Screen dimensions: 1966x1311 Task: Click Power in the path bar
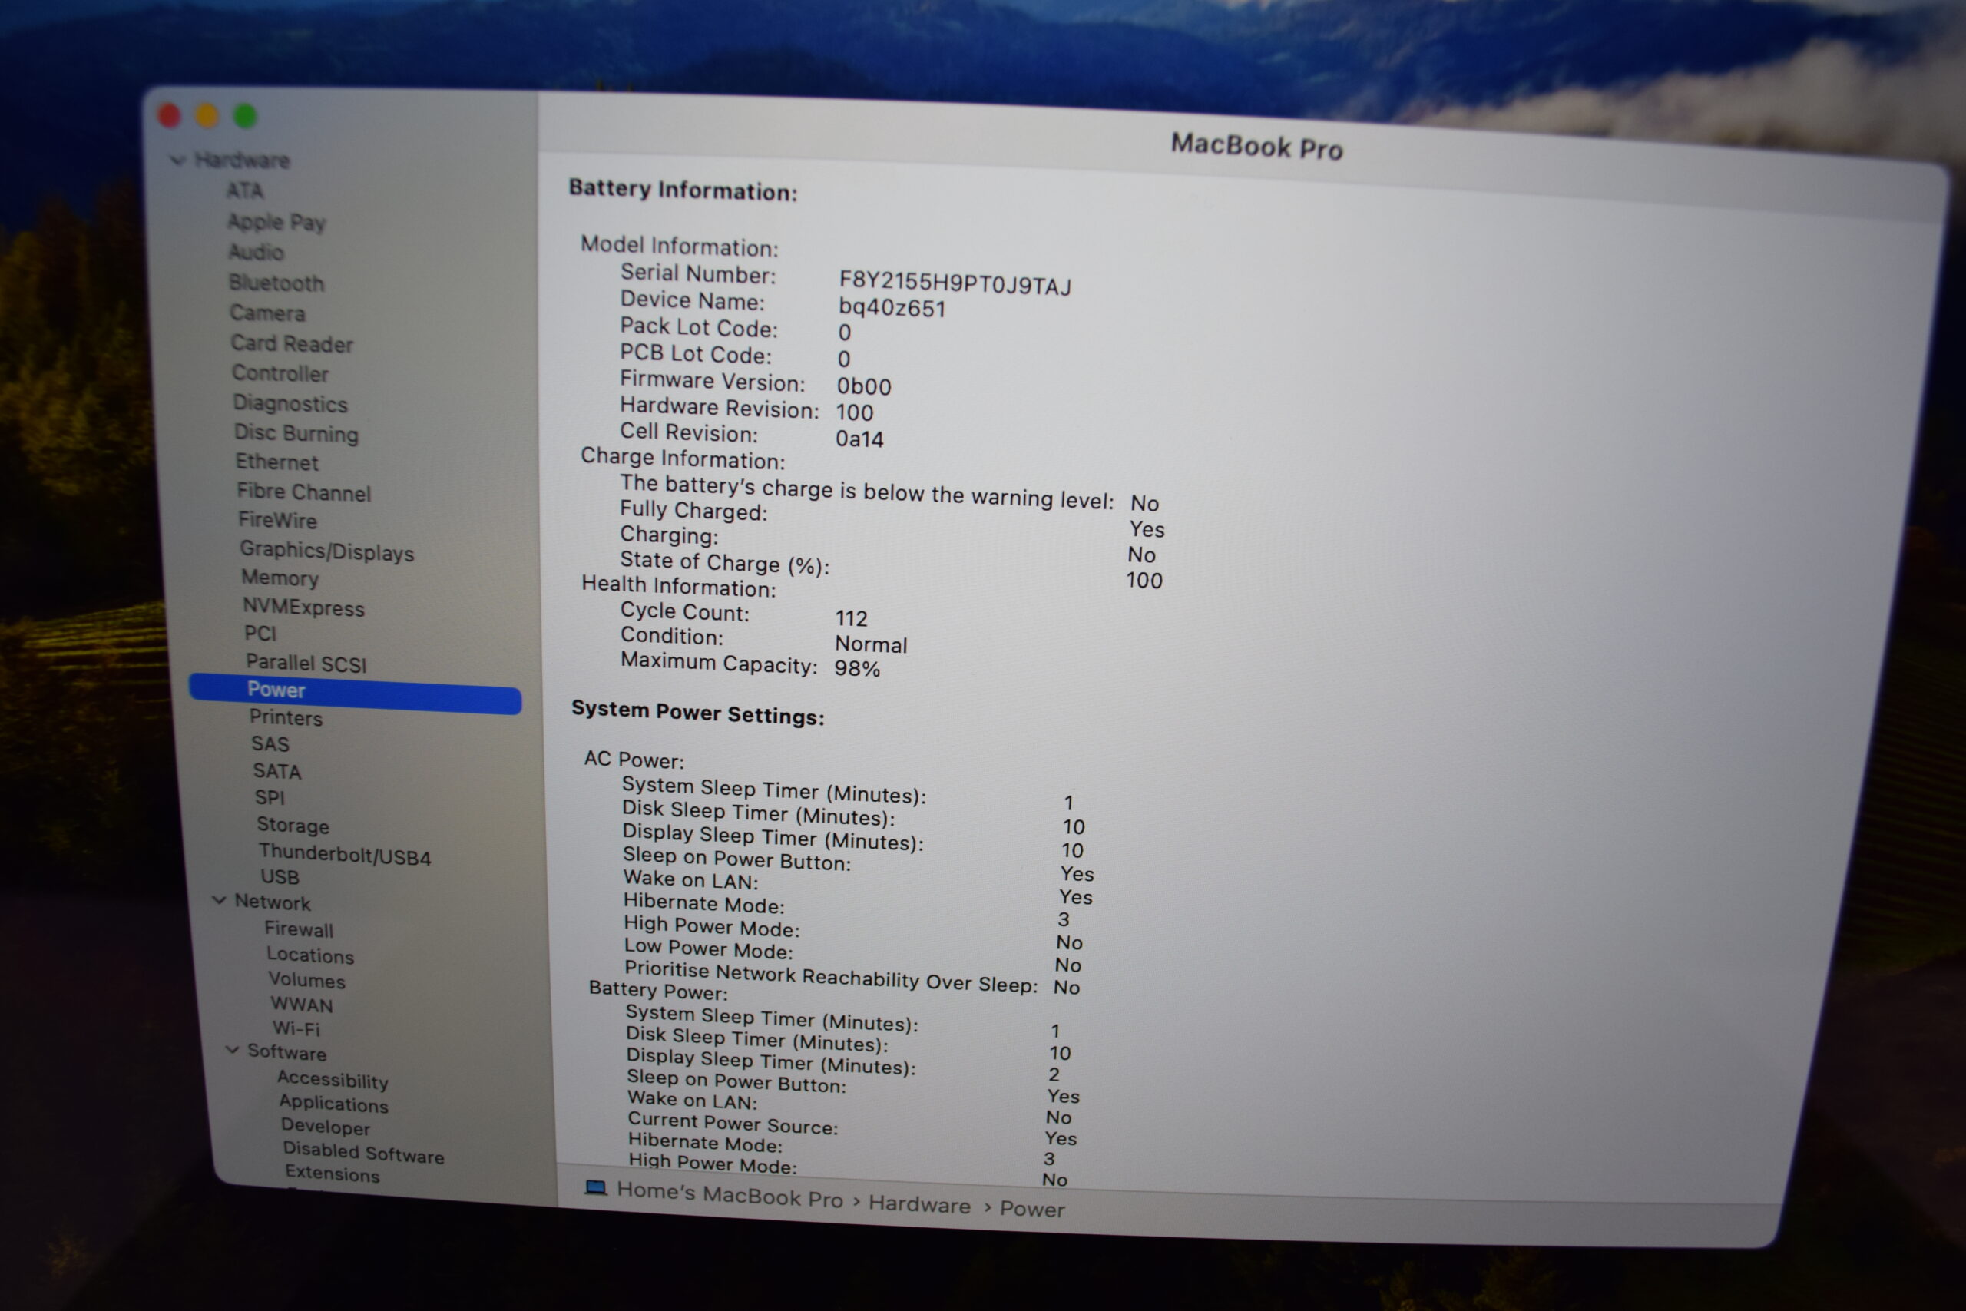tap(1031, 1209)
